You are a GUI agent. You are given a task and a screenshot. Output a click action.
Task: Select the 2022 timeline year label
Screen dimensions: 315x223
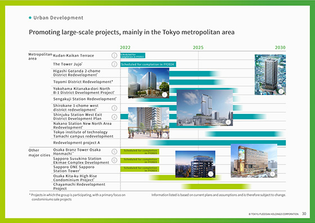[x=125, y=47]
